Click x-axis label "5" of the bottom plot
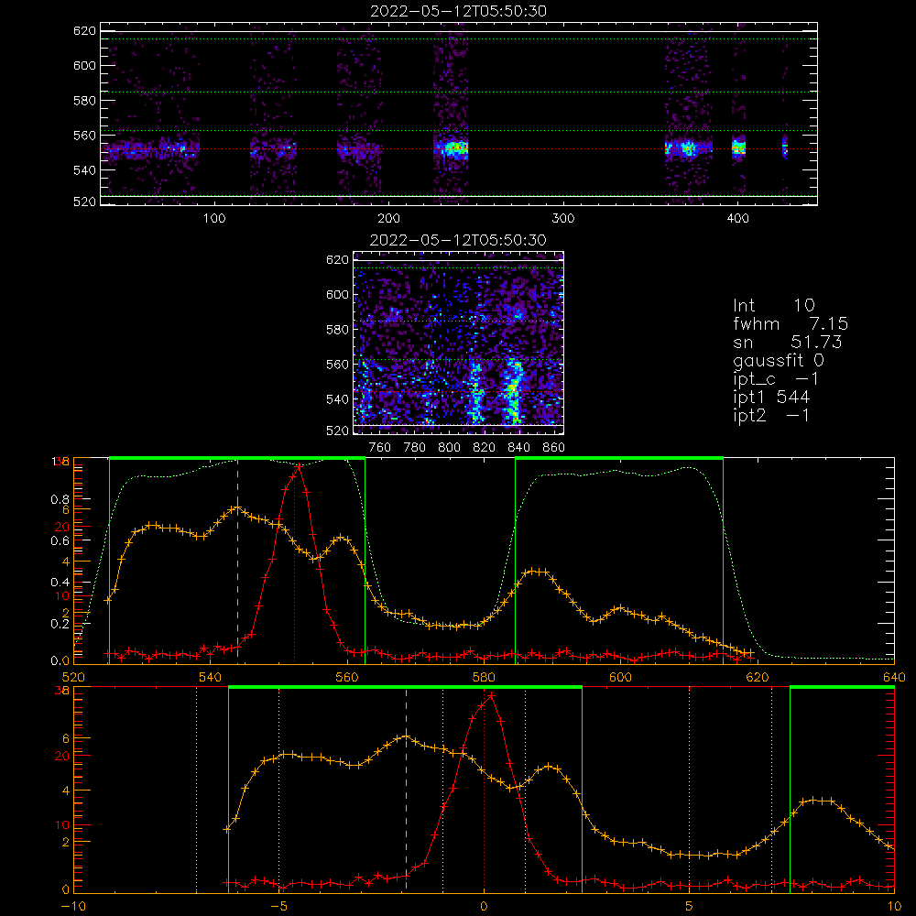 [x=690, y=907]
